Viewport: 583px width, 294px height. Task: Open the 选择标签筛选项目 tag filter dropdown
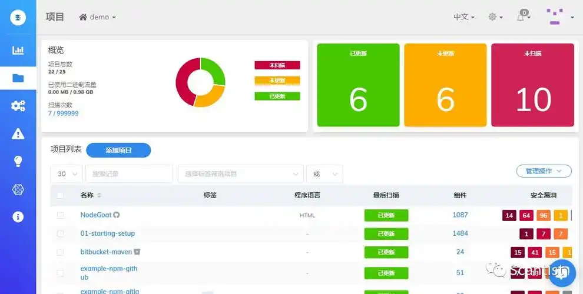pos(241,173)
